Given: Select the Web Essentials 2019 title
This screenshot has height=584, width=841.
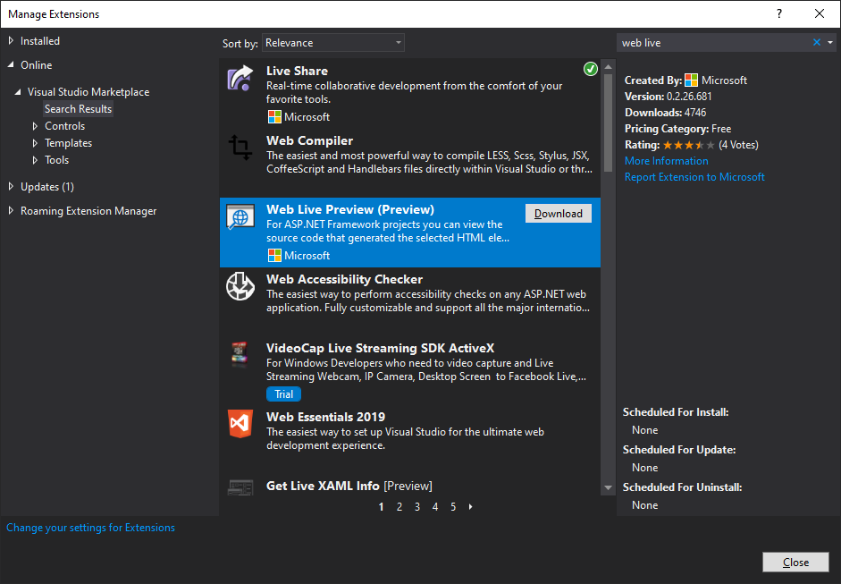Looking at the screenshot, I should [325, 417].
